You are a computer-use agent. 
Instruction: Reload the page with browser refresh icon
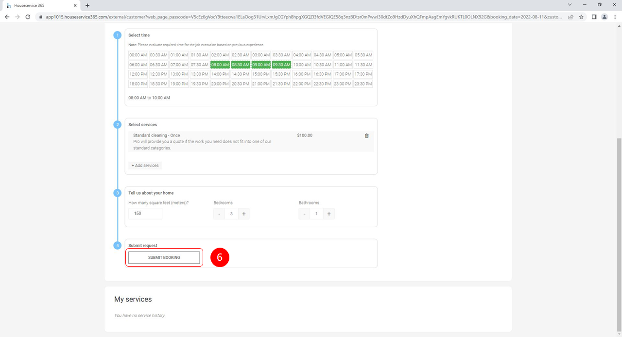click(x=28, y=17)
